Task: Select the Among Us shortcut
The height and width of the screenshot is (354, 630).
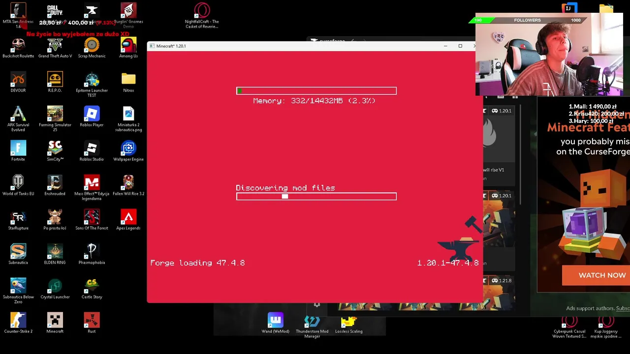Action: pyautogui.click(x=128, y=48)
